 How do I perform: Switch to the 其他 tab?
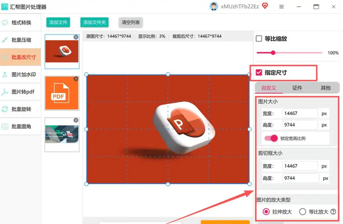pyautogui.click(x=326, y=88)
